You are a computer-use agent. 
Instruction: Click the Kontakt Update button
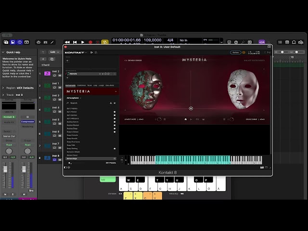235,52
